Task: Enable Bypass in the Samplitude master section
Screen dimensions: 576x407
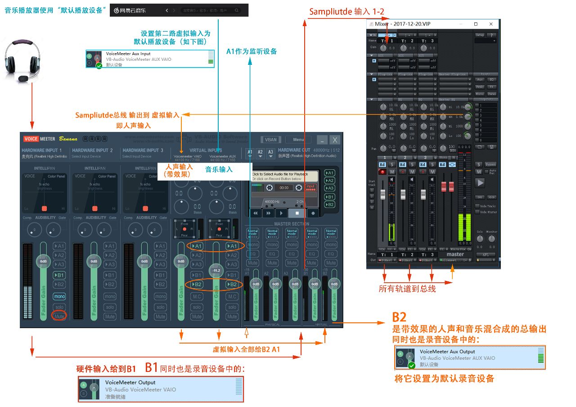Action: (491, 164)
